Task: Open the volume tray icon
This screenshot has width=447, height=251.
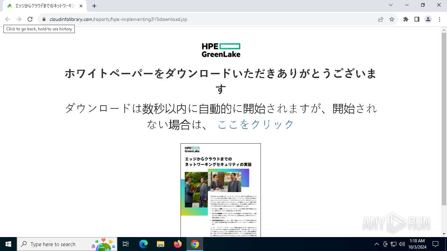Action: [402, 244]
